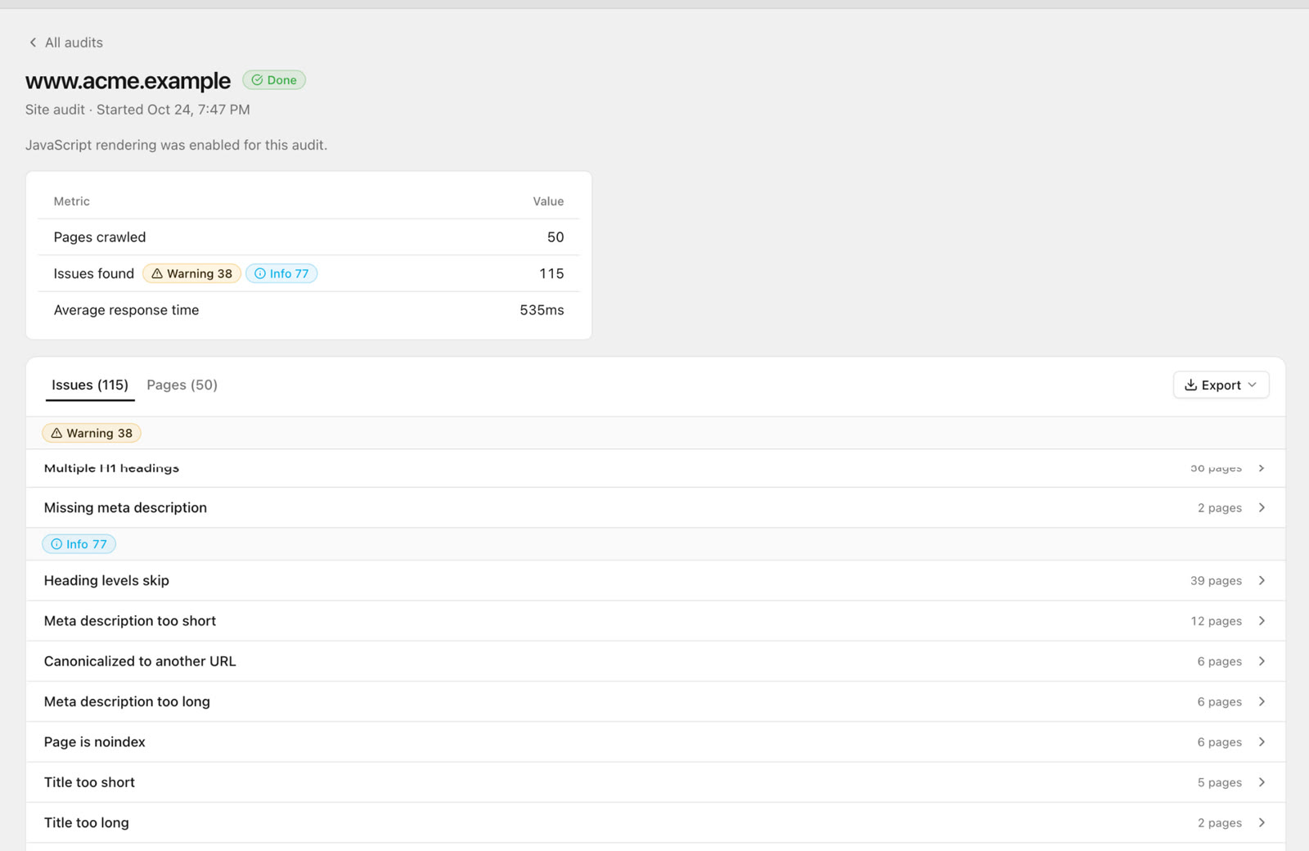Expand Heading levels skip row chevron
The height and width of the screenshot is (851, 1309).
coord(1262,580)
